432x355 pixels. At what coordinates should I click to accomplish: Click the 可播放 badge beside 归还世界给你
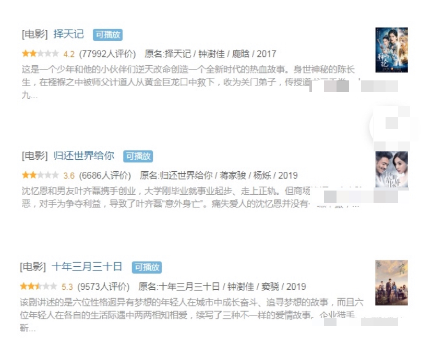pyautogui.click(x=138, y=156)
